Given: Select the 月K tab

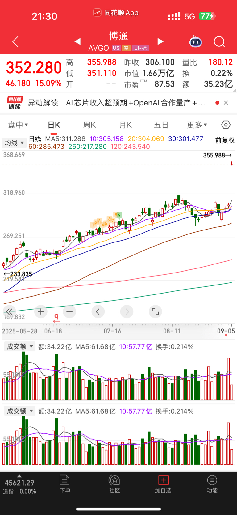Looking at the screenshot, I should click(x=125, y=125).
